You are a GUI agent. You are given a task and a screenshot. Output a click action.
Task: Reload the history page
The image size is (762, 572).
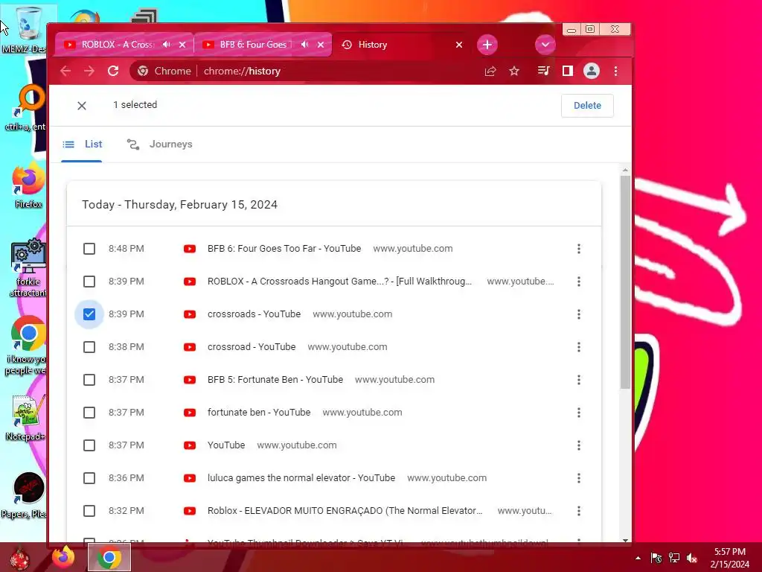click(x=113, y=71)
